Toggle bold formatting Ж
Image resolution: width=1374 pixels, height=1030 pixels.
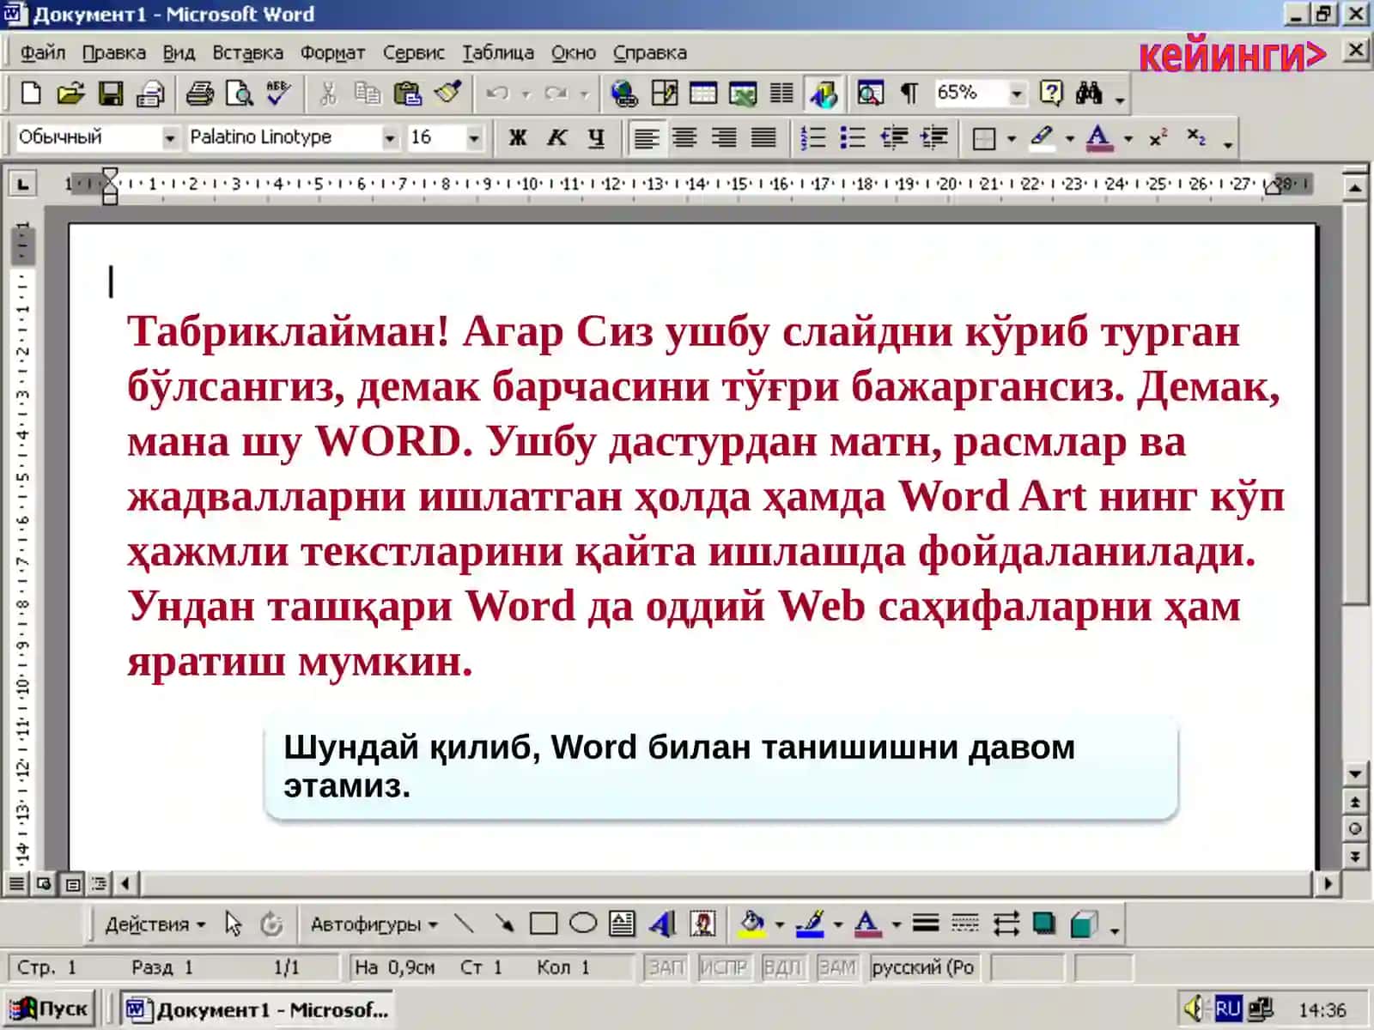coord(518,137)
